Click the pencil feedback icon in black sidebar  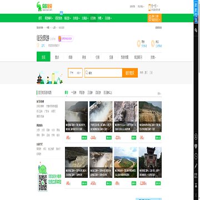point(196,166)
